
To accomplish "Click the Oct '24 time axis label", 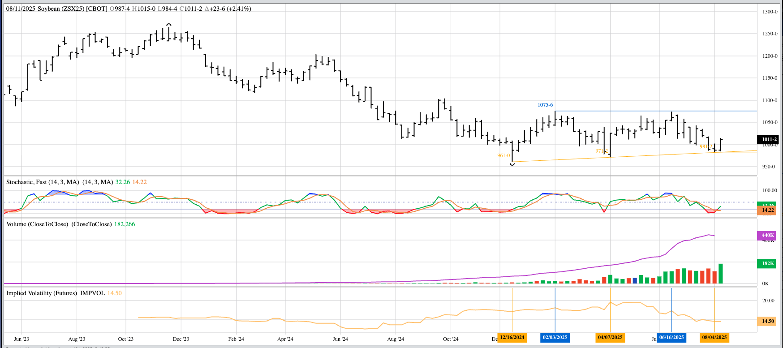I will tap(451, 339).
